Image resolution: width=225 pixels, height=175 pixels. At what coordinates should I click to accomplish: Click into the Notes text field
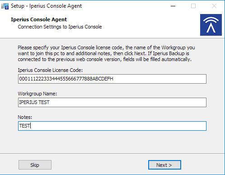click(x=112, y=126)
